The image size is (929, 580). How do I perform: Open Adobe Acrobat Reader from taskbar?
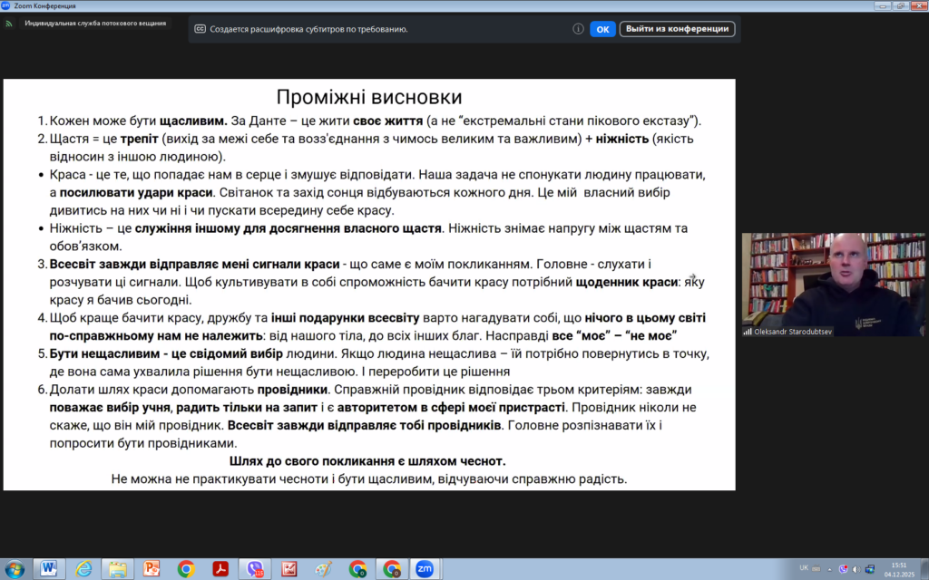tap(220, 568)
